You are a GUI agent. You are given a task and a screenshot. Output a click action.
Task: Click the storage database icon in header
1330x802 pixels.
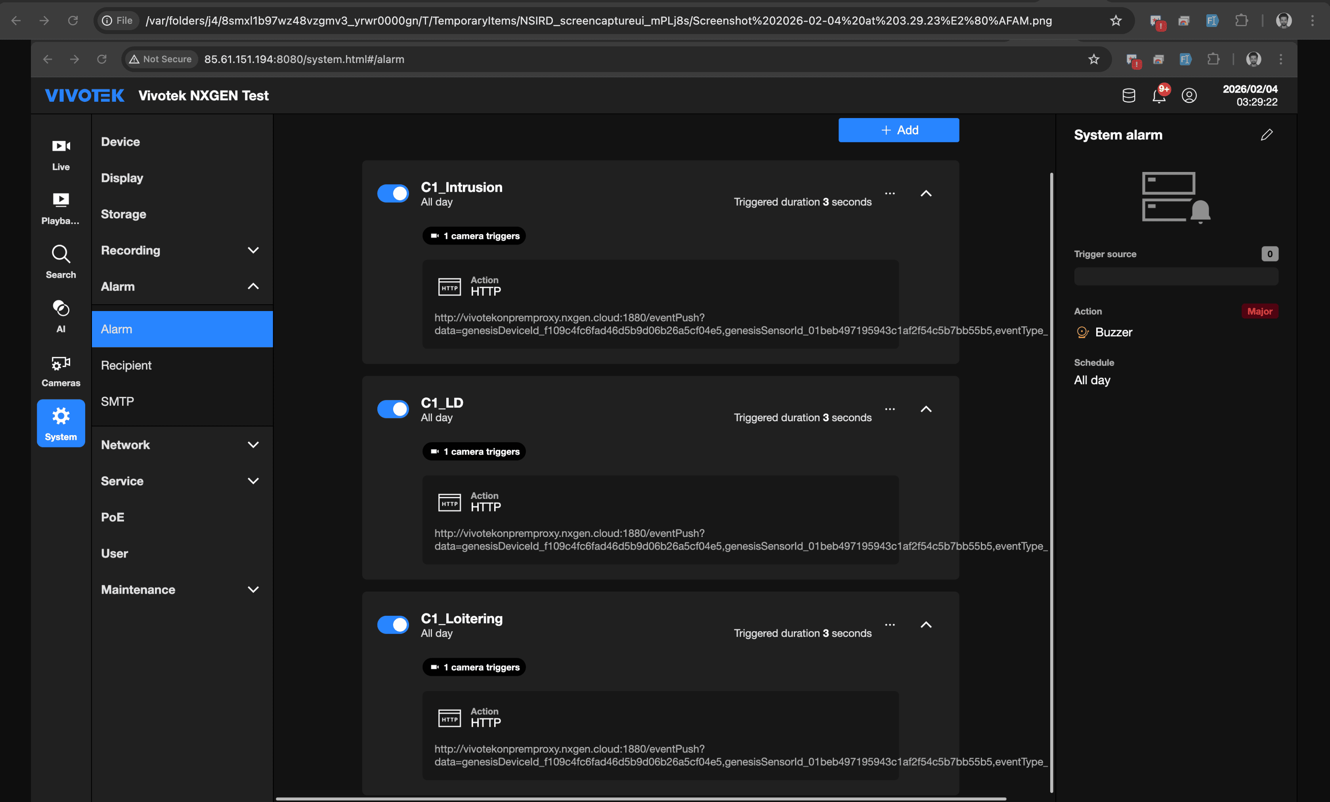click(1129, 95)
